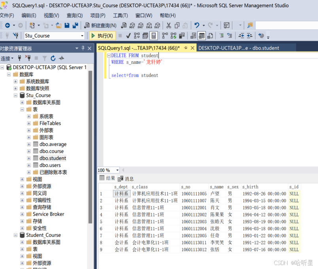318x269 pixels.
Task: Click the Uncomment Selected Lines icon
Action: click(230, 36)
